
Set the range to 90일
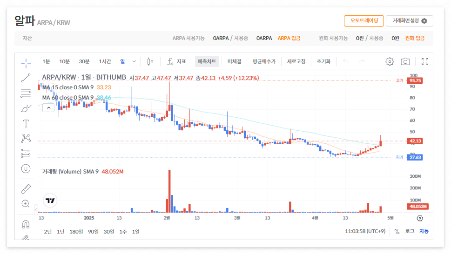click(x=93, y=232)
